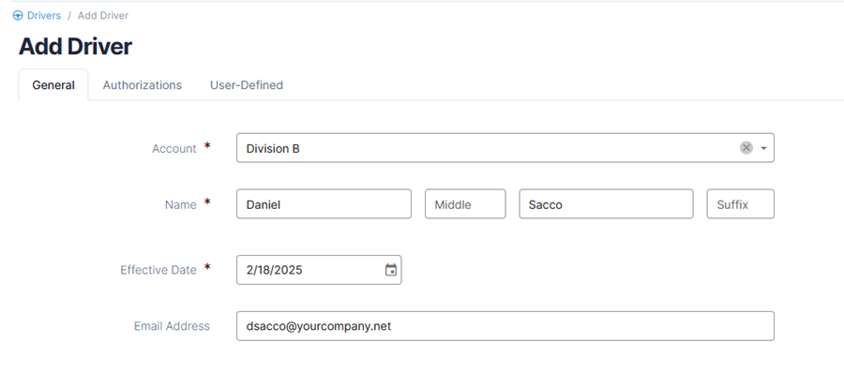Click the last name field containing Sacco
The width and height of the screenshot is (844, 373).
tap(606, 204)
